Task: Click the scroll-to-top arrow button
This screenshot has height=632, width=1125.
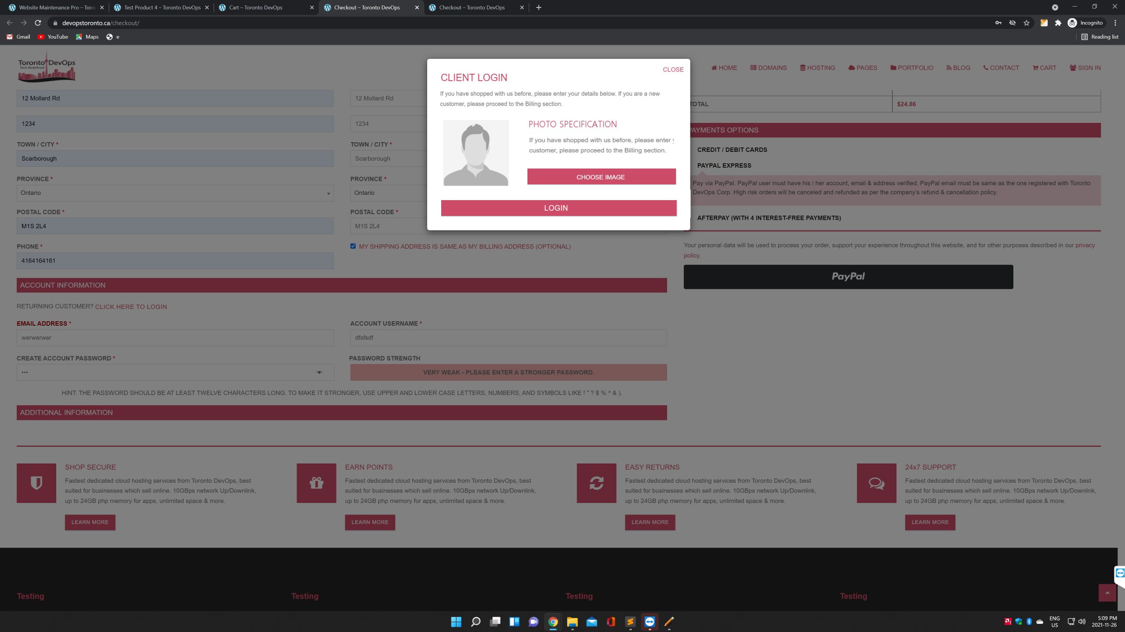Action: [1107, 593]
